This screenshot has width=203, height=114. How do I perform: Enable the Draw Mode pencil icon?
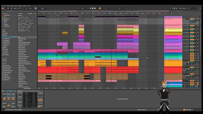click(173, 8)
